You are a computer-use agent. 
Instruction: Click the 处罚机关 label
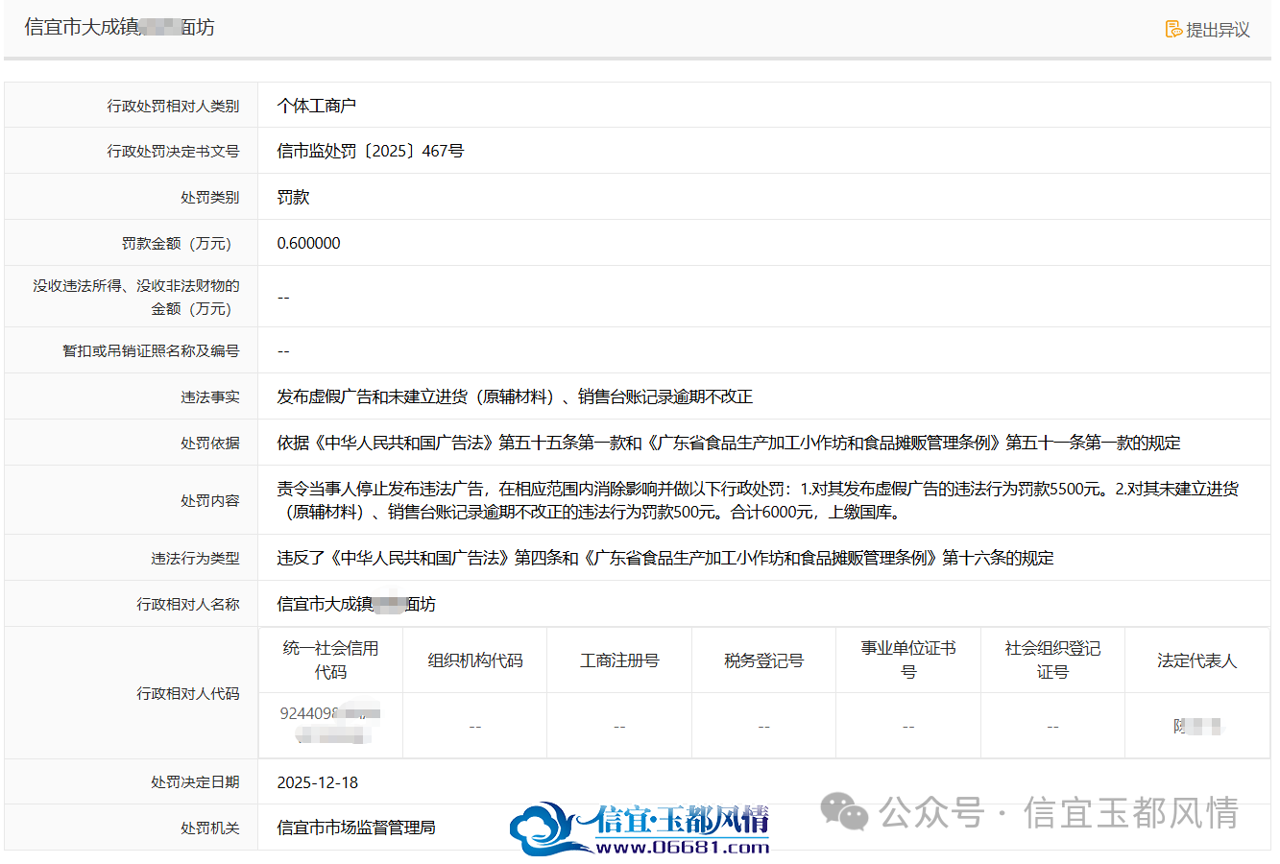[x=210, y=828]
